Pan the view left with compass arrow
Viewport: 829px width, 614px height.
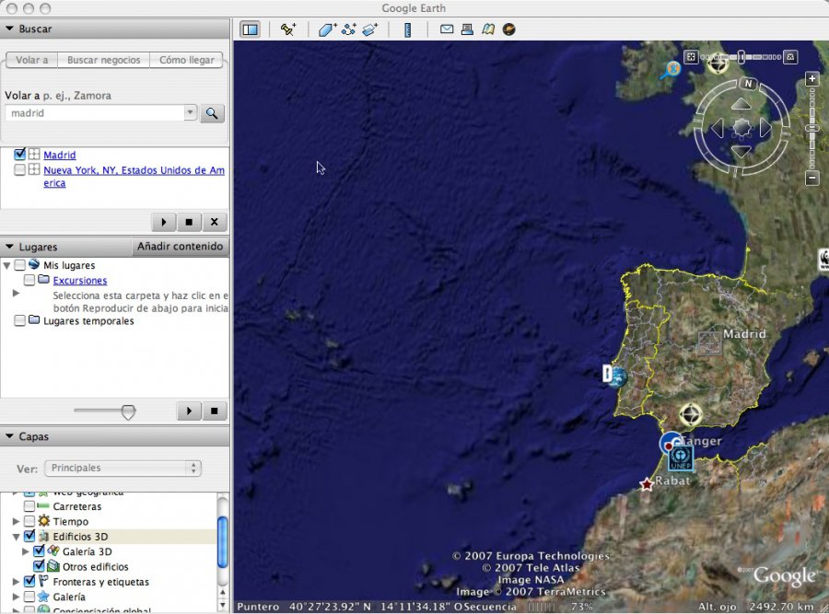(718, 128)
